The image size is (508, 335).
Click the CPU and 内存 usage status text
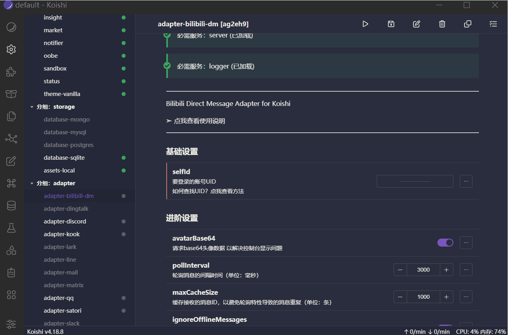click(x=481, y=331)
